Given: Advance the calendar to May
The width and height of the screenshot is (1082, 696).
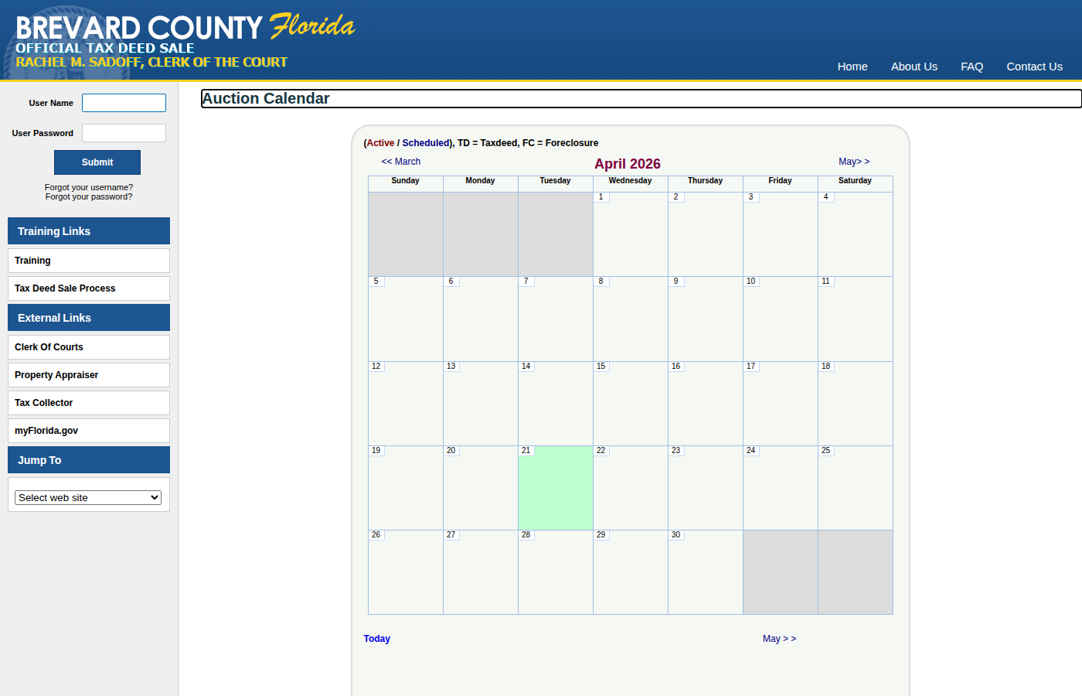Looking at the screenshot, I should coord(853,161).
